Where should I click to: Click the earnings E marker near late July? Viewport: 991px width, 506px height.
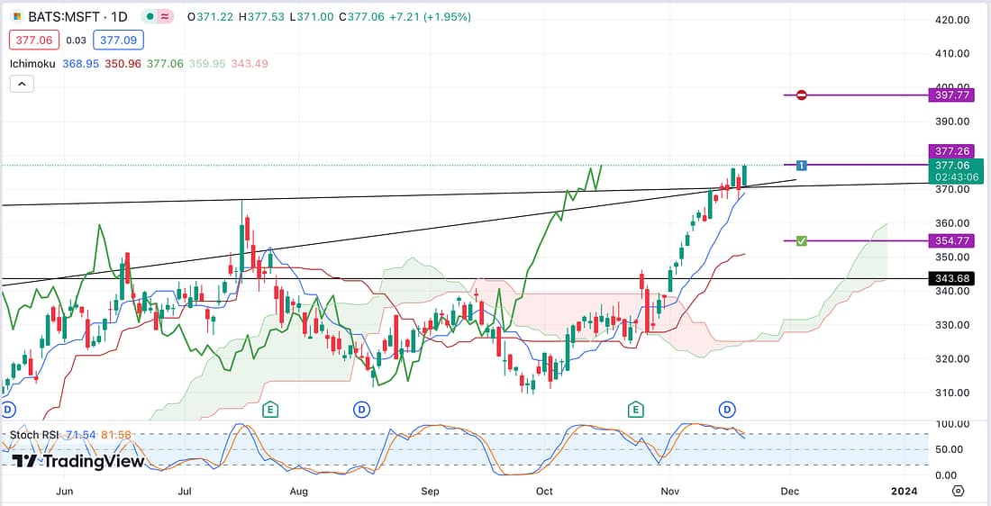269,410
